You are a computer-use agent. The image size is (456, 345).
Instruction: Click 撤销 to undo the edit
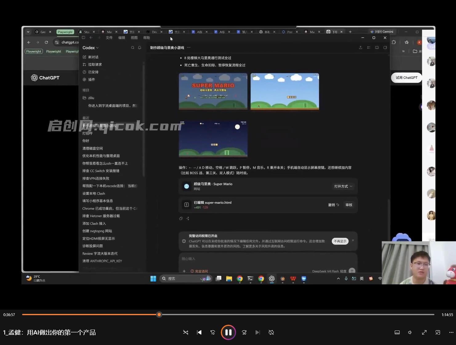tap(333, 205)
